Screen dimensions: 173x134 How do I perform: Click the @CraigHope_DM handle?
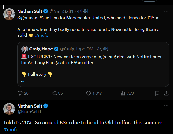pos(77,49)
